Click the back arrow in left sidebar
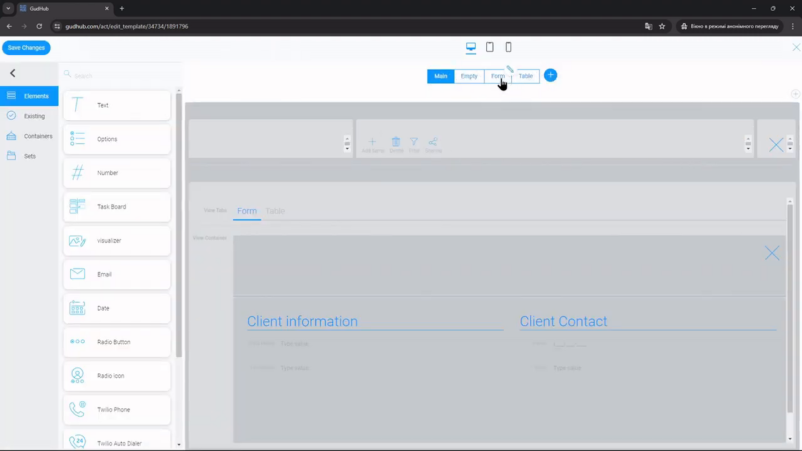 (x=13, y=73)
